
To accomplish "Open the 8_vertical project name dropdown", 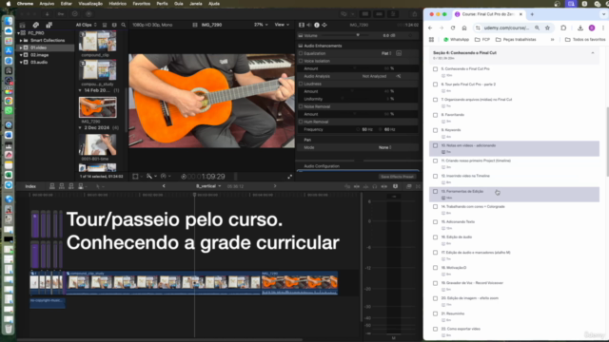I will click(x=208, y=186).
